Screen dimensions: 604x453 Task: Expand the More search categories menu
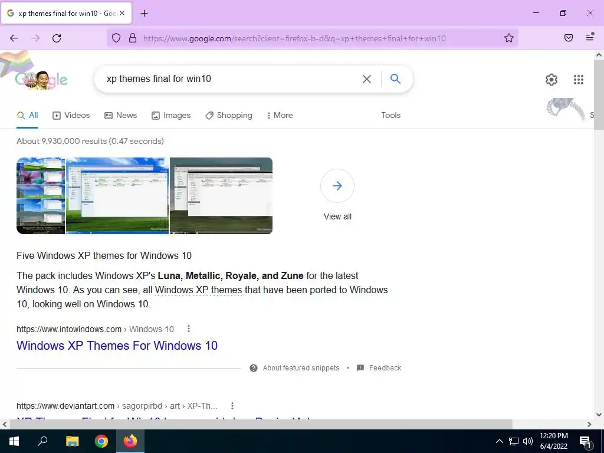(280, 115)
